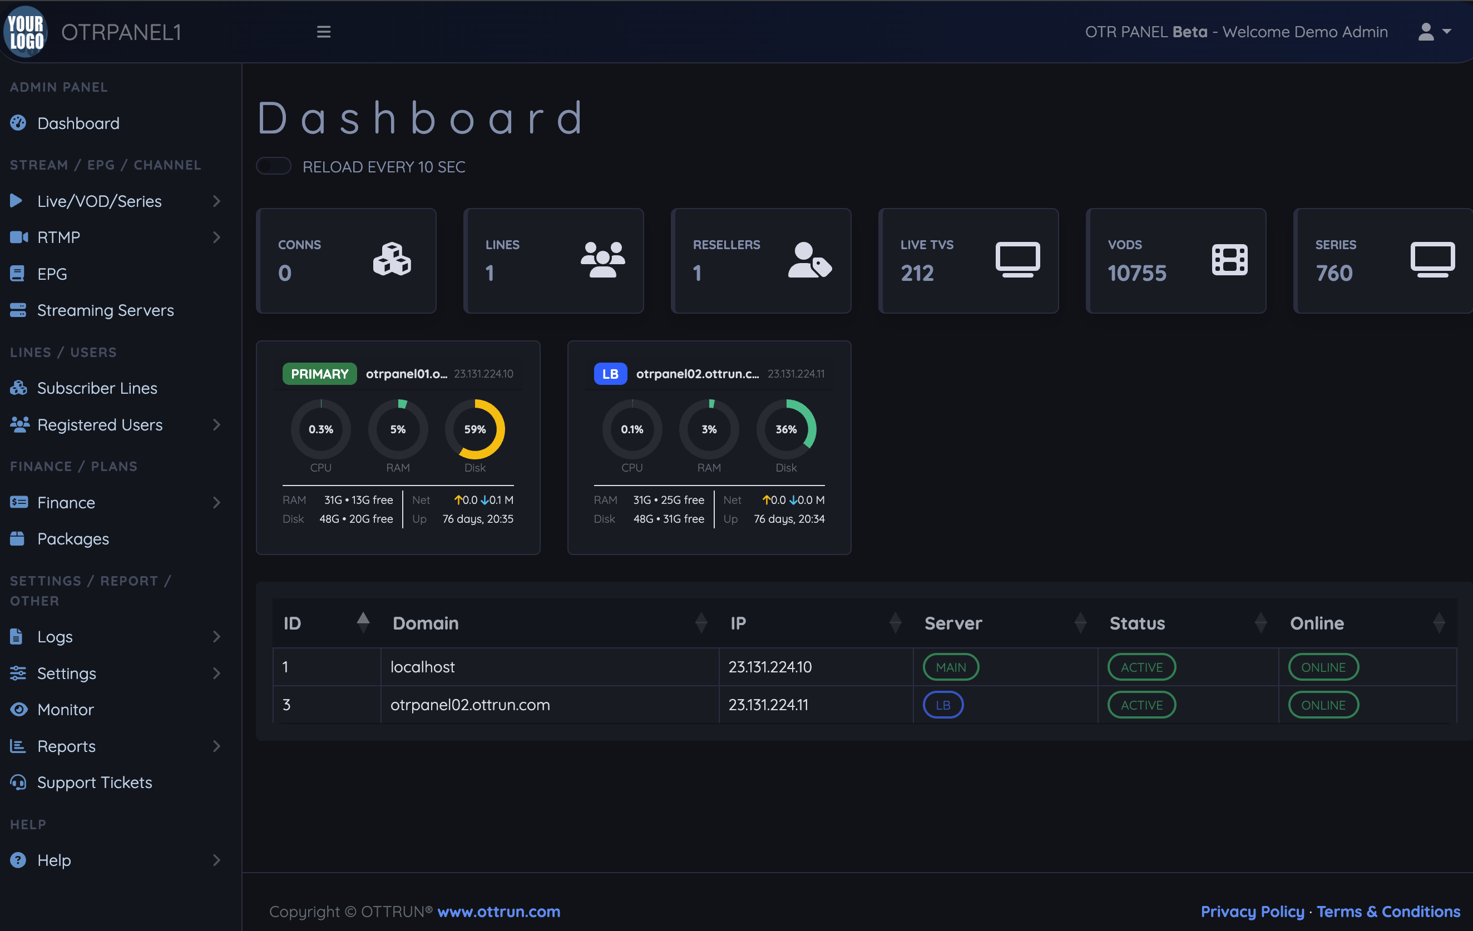Click the Finance money icon
Screen dimensions: 1473x931
19,502
